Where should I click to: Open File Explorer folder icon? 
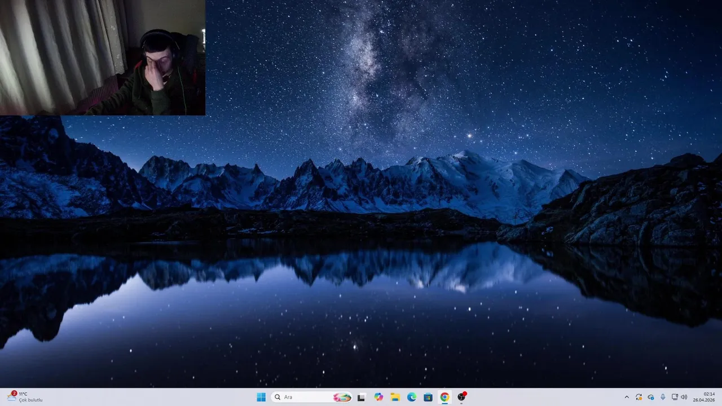pyautogui.click(x=395, y=397)
